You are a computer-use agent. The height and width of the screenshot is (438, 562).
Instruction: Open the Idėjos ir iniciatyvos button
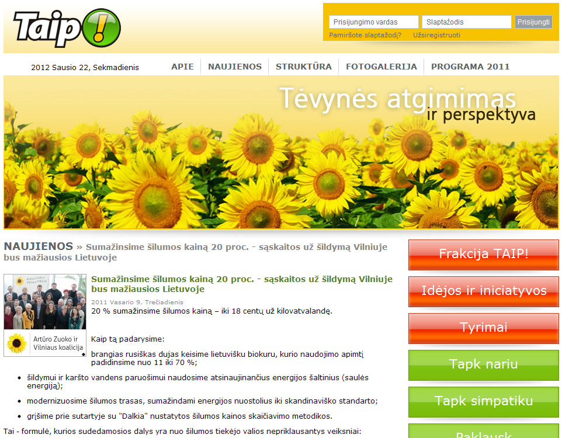484,291
